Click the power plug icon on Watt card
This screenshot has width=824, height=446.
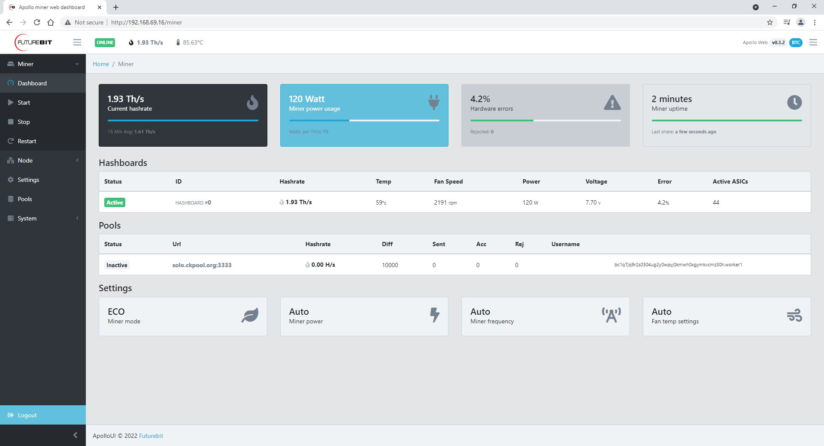[x=433, y=102]
